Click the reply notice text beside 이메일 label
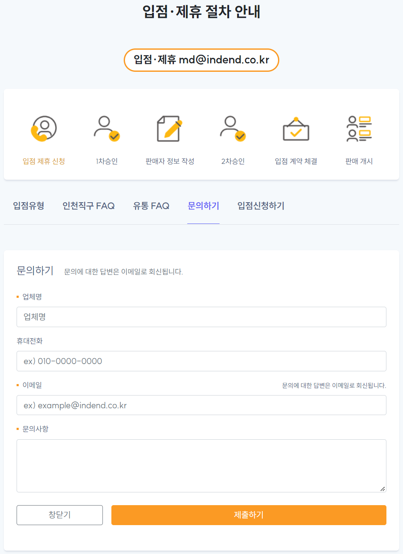Image resolution: width=403 pixels, height=554 pixels. pos(334,385)
